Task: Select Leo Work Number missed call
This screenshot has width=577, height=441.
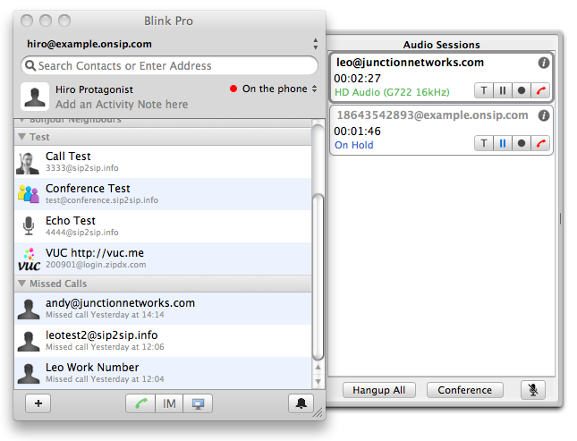Action: coord(163,373)
